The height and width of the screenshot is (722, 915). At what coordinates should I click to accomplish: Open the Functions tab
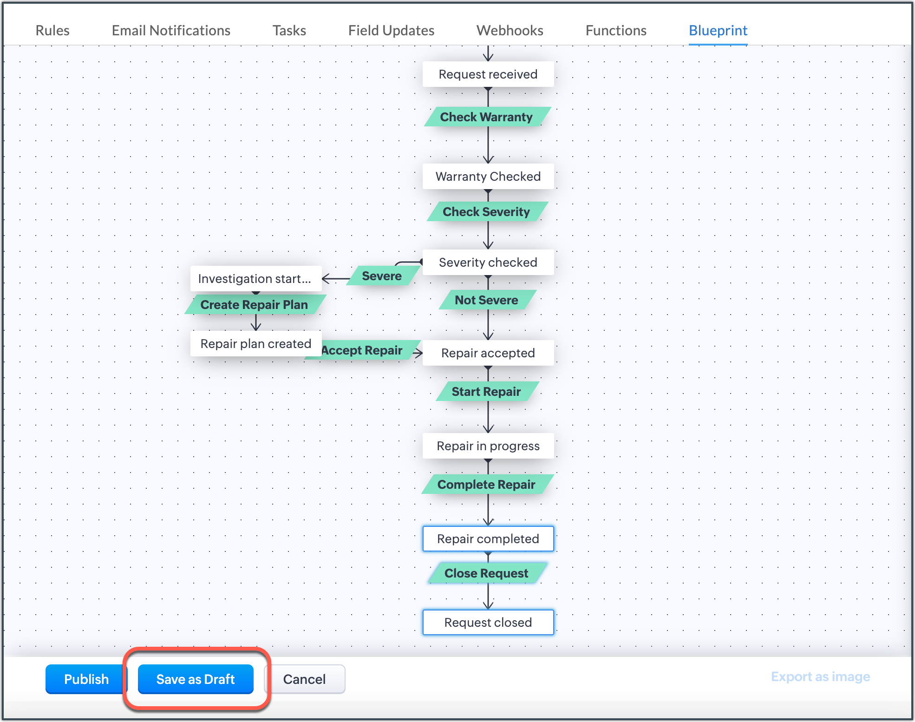click(x=615, y=31)
